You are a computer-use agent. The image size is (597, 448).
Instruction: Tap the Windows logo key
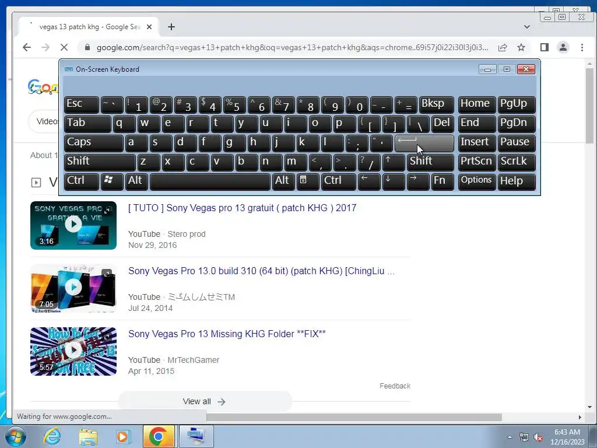112,181
